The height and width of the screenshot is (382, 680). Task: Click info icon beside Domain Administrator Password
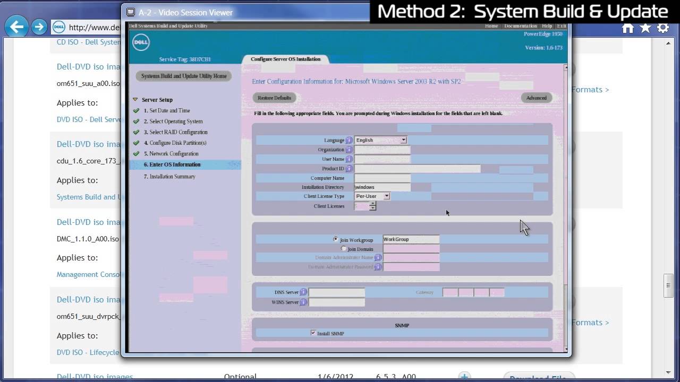pos(378,267)
